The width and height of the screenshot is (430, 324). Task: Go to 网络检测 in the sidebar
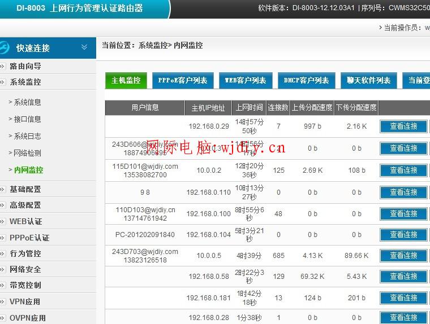click(27, 153)
